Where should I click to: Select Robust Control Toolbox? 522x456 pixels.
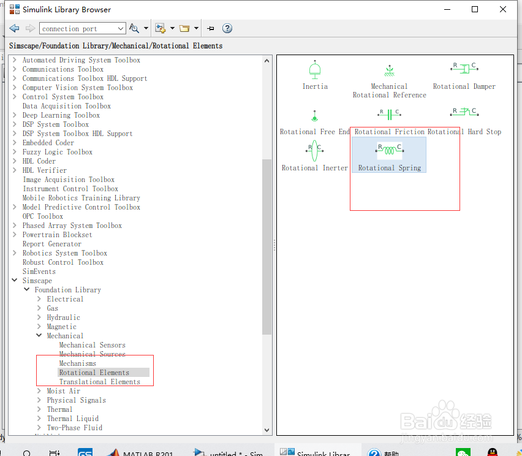(63, 262)
